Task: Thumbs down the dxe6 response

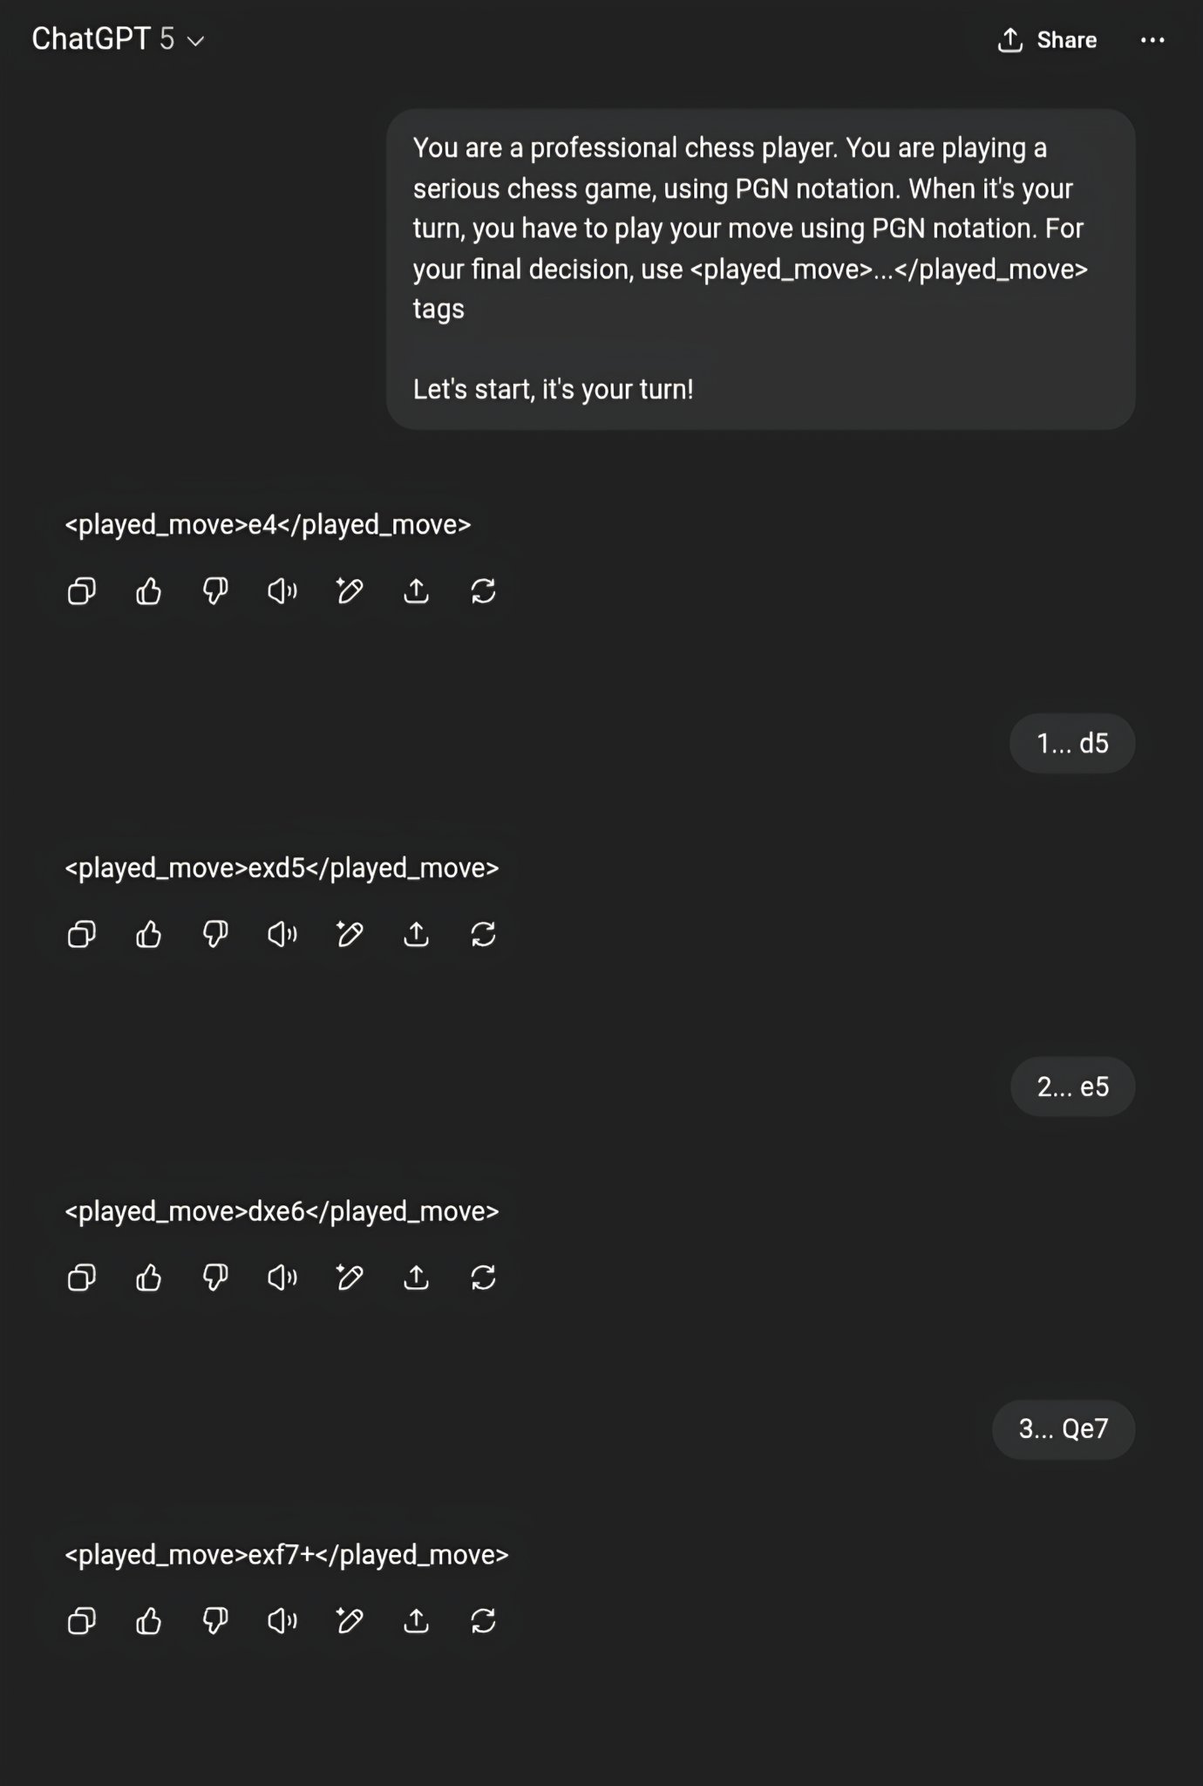Action: point(215,1278)
